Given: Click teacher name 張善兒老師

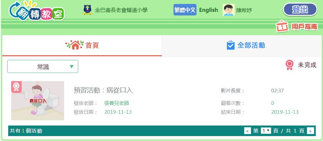Looking at the screenshot, I should tap(117, 103).
